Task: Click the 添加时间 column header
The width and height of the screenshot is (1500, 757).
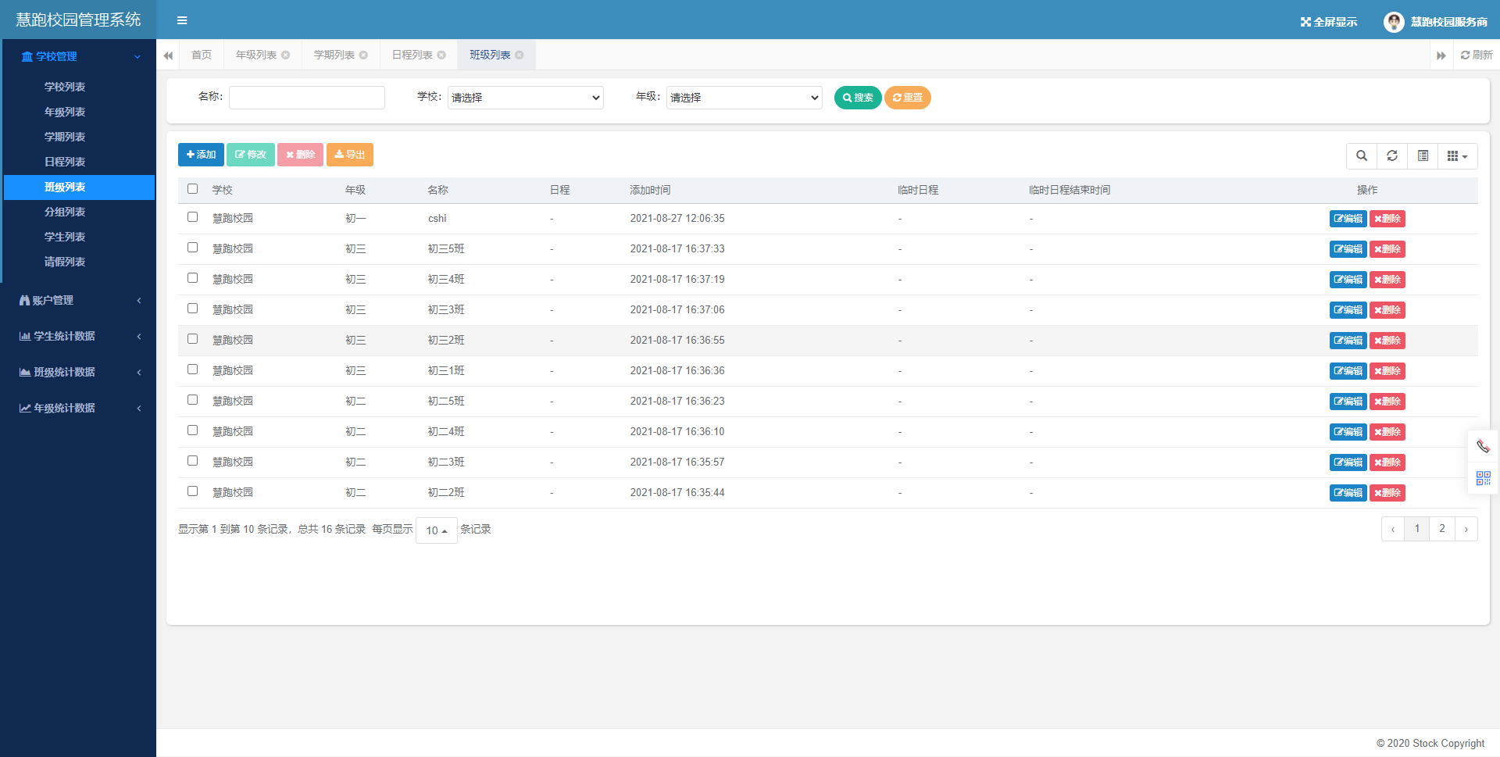Action: coord(650,190)
